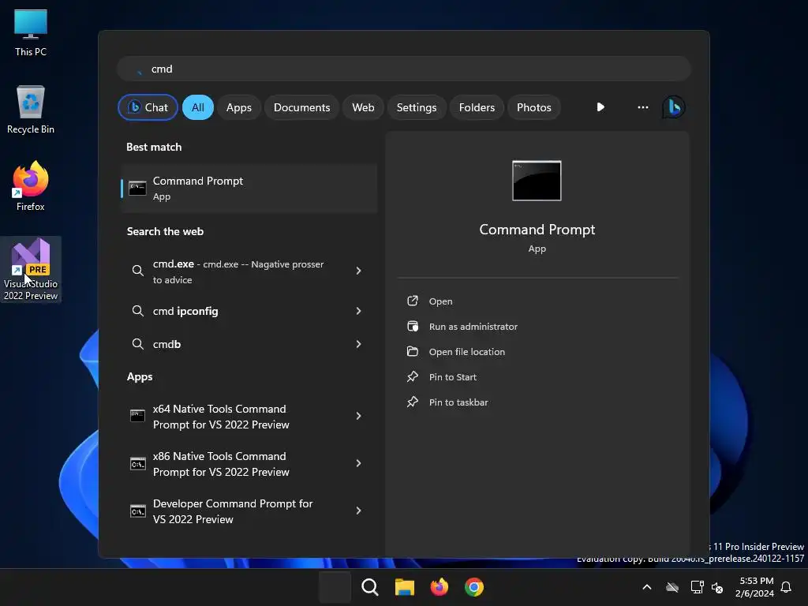Click the large Command Prompt preview icon

537,181
